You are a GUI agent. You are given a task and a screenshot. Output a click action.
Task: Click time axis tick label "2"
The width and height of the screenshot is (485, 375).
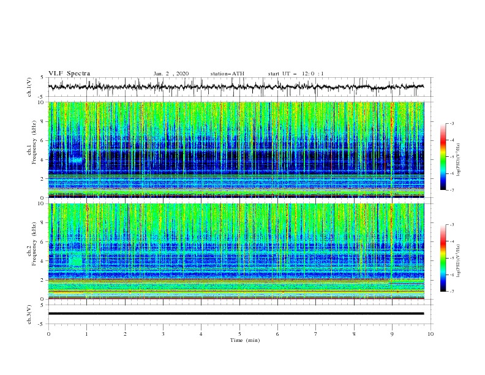(125, 334)
